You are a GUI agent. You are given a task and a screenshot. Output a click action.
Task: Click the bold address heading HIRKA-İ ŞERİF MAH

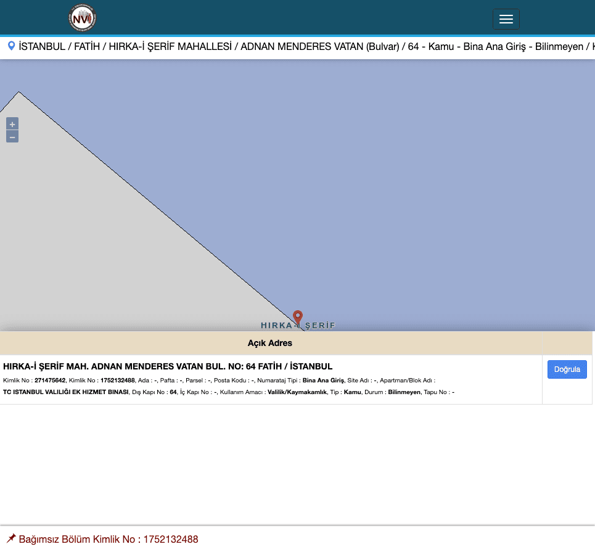pos(168,366)
